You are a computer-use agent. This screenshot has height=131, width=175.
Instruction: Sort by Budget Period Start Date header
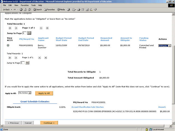tap(64, 39)
